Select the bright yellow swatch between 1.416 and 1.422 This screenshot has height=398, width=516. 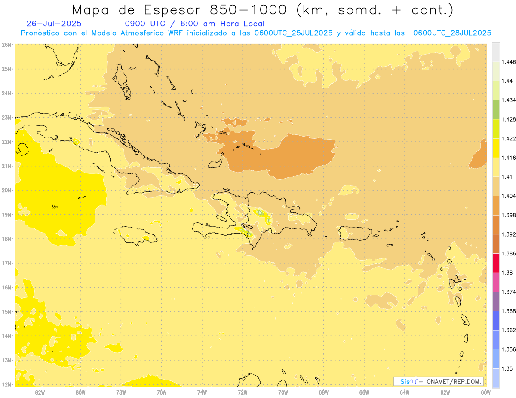tap(496, 148)
